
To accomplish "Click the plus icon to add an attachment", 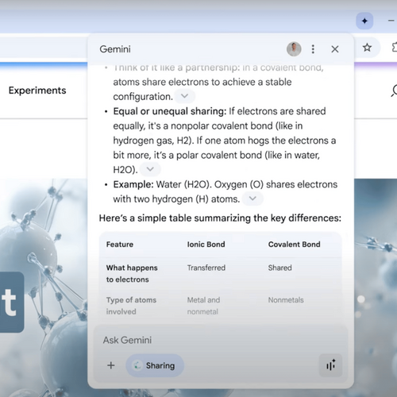I will click(111, 365).
